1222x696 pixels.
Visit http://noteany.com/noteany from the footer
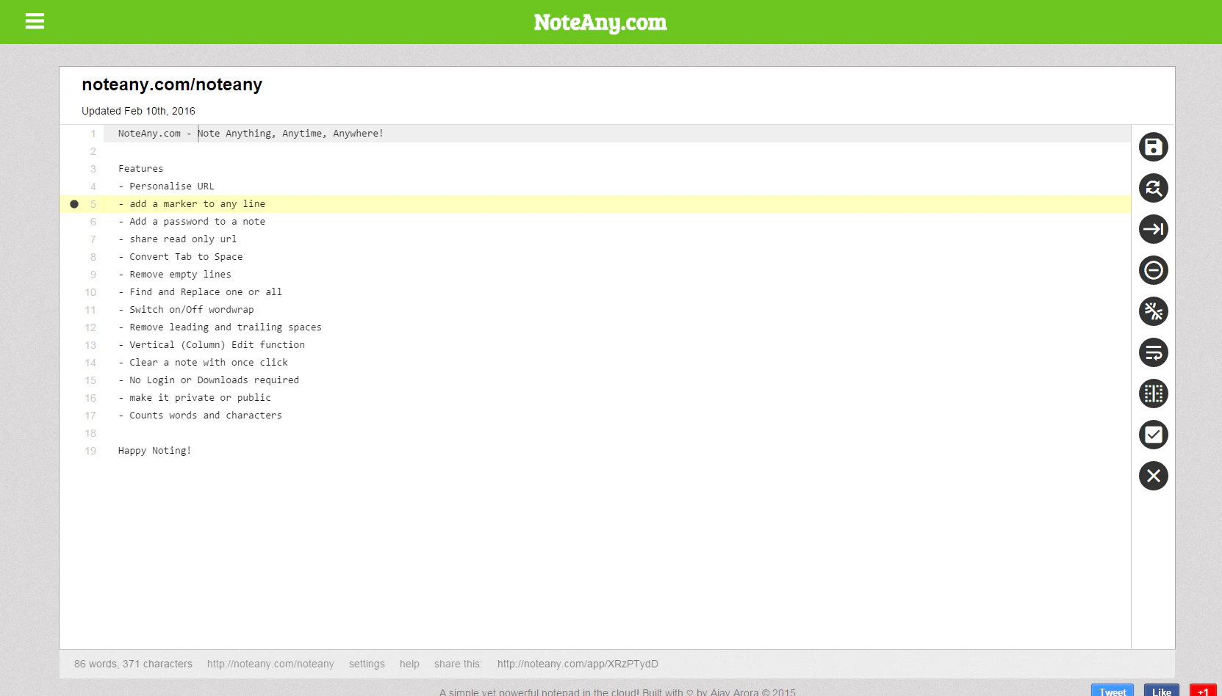coord(270,664)
